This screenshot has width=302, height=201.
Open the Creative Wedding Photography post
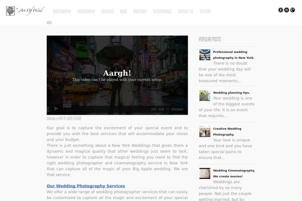click(x=227, y=132)
